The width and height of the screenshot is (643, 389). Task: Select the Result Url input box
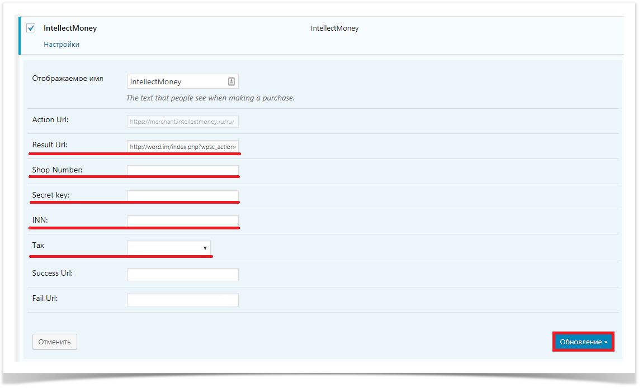(x=182, y=147)
